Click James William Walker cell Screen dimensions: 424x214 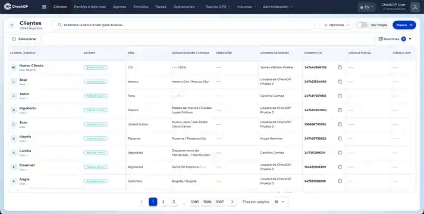(x=277, y=67)
